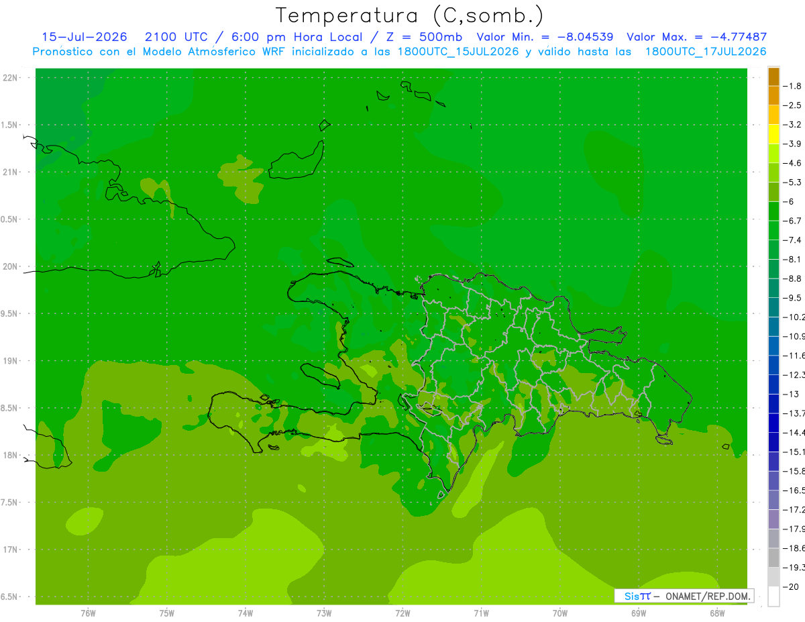The height and width of the screenshot is (622, 805).
Task: Click the 71W longitude label
Action: click(x=481, y=613)
